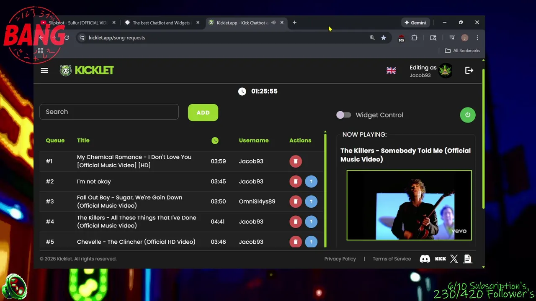
Task: Switch to The best ChatBot and Widgets tab
Action: [161, 23]
